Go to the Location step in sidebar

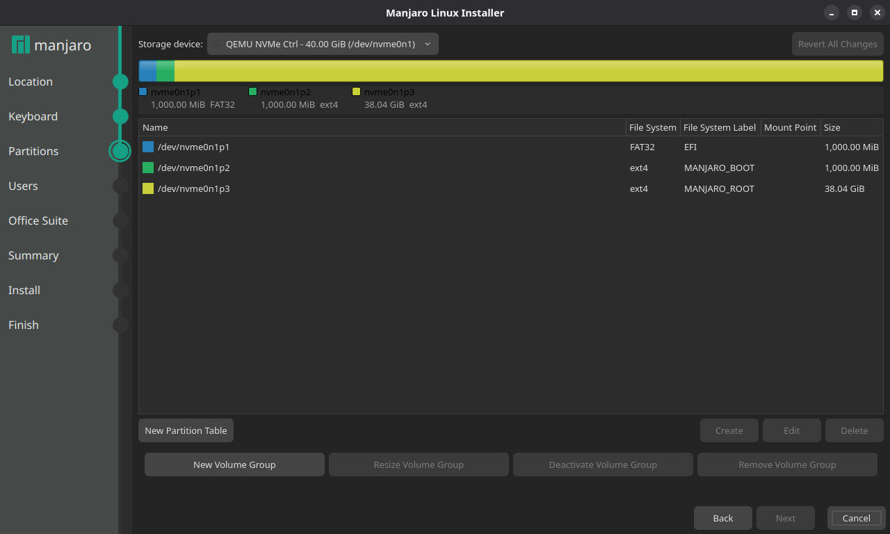click(31, 82)
